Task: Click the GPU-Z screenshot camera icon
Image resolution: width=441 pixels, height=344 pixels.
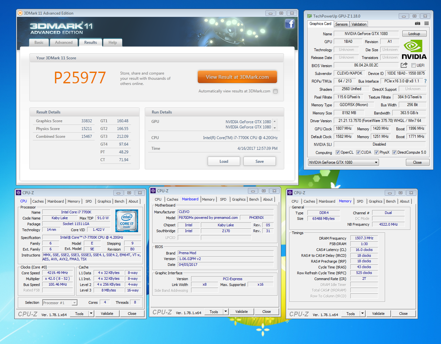Action: tap(418, 24)
